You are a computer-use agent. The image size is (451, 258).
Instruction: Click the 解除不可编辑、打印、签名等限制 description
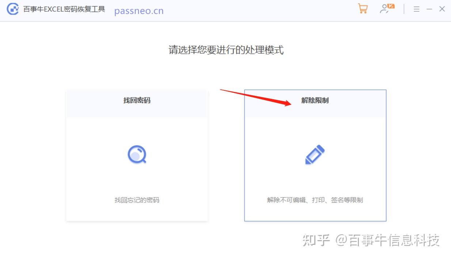click(x=315, y=200)
